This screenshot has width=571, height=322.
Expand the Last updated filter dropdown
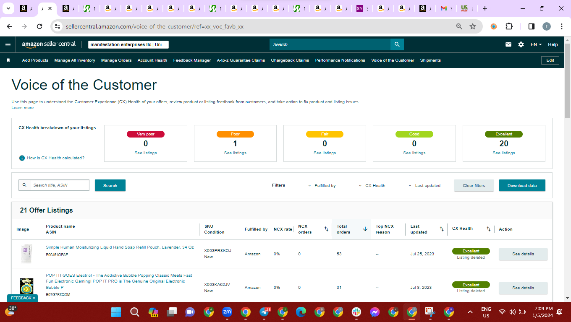click(x=424, y=185)
